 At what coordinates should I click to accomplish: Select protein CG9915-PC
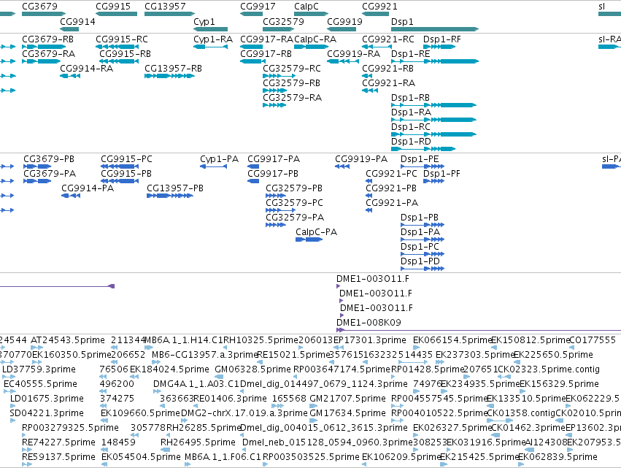(120, 166)
